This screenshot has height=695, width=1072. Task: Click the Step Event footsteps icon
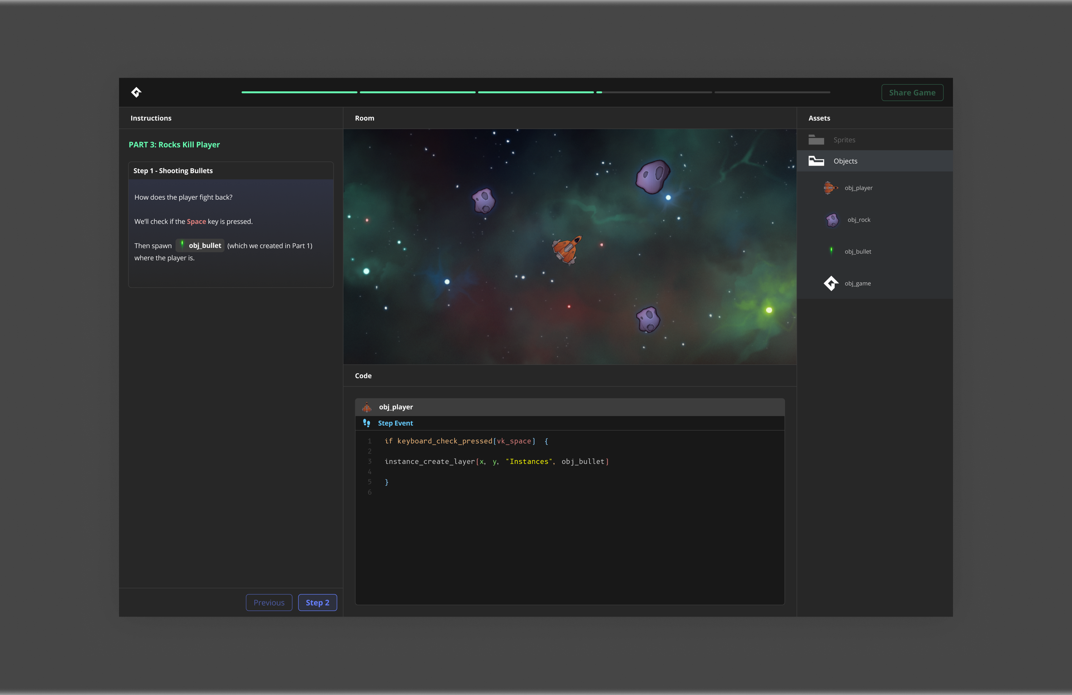pyautogui.click(x=367, y=423)
